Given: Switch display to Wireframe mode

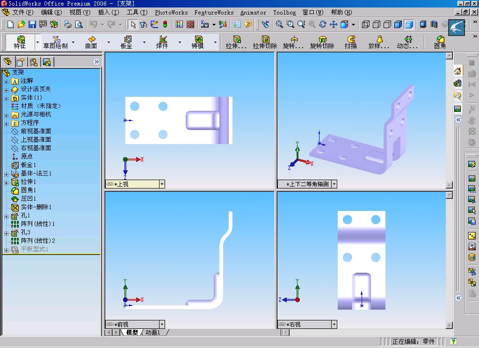Looking at the screenshot, I should click(x=366, y=24).
